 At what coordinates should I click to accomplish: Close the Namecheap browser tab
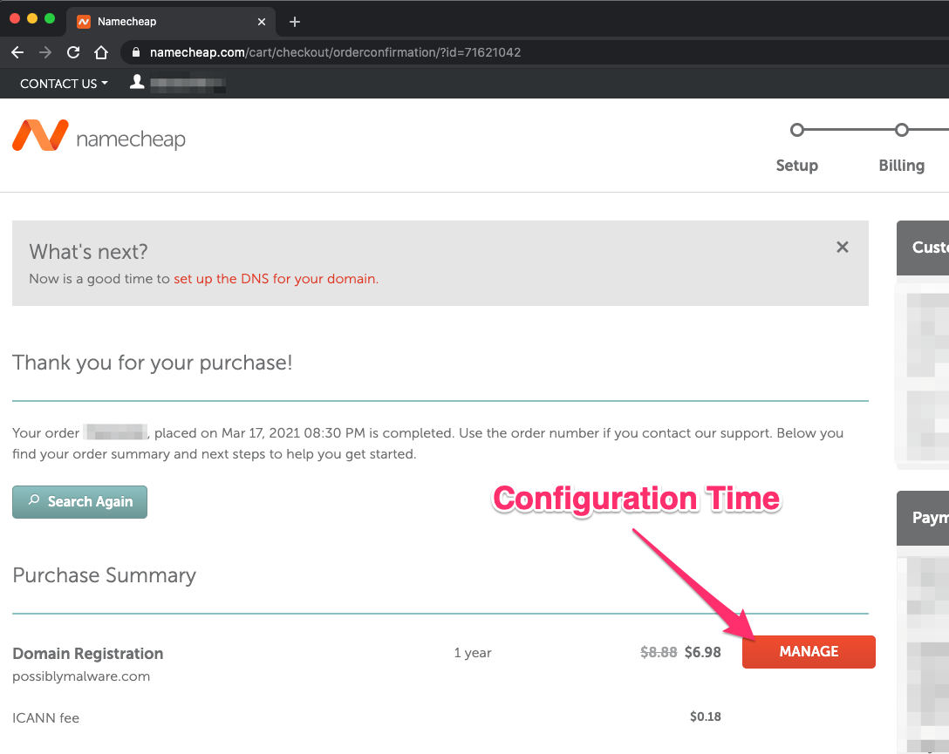(262, 22)
